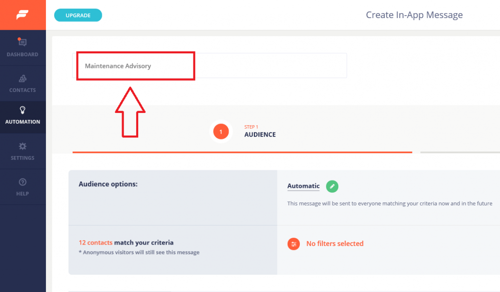Open Settings via the gear icon
The width and height of the screenshot is (500, 292).
[x=22, y=146]
